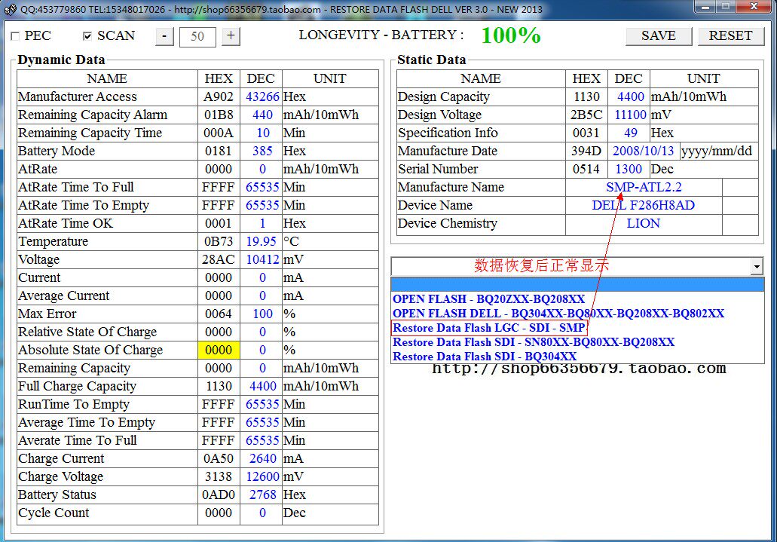The image size is (777, 542).
Task: Click the yellow Absolute State Of Charge hex cell
Action: pyautogui.click(x=219, y=350)
